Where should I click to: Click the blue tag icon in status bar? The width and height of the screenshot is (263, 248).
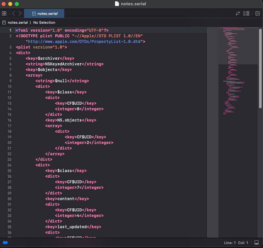[5, 243]
